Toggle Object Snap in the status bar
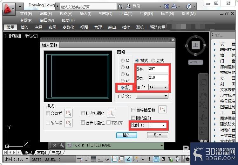 tap(114, 159)
